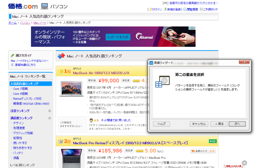This screenshot has width=274, height=168.
Task: Open review ネット間違で安く買いました
Action: pyautogui.click(x=116, y=120)
